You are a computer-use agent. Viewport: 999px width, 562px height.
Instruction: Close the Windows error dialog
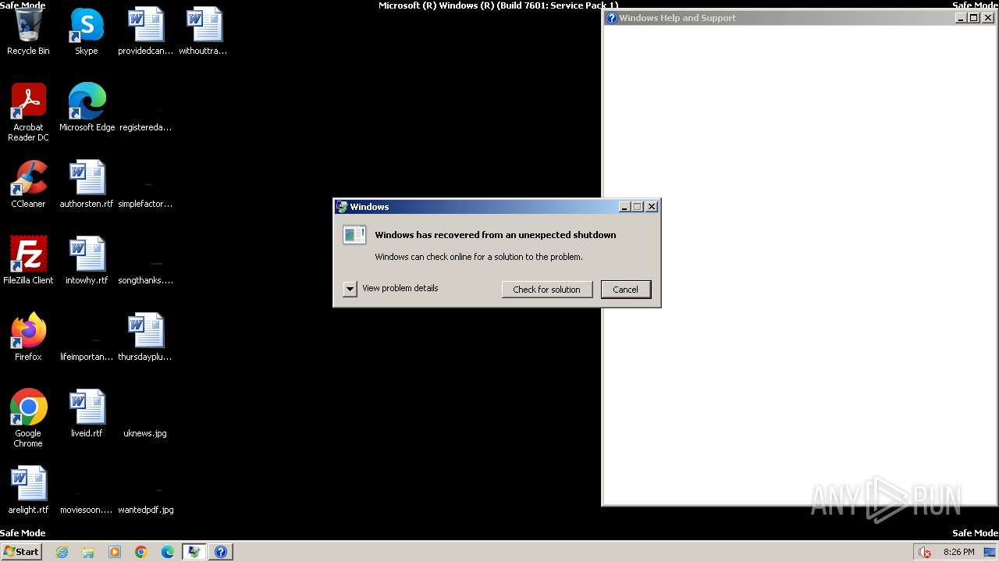(x=652, y=207)
